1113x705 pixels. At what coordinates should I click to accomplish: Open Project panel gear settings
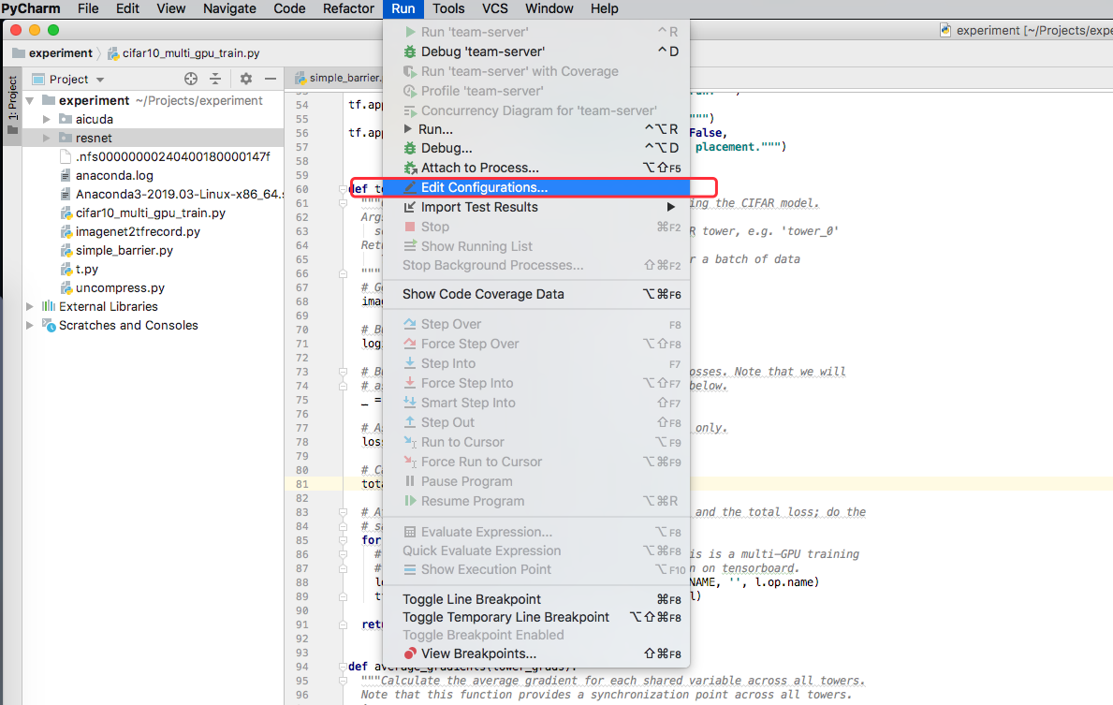[x=246, y=80]
